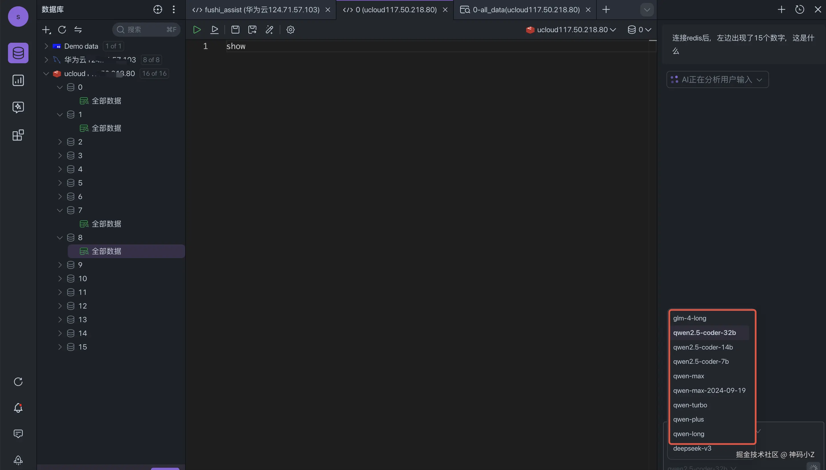Click the save file icon in editor toolbar

point(235,30)
